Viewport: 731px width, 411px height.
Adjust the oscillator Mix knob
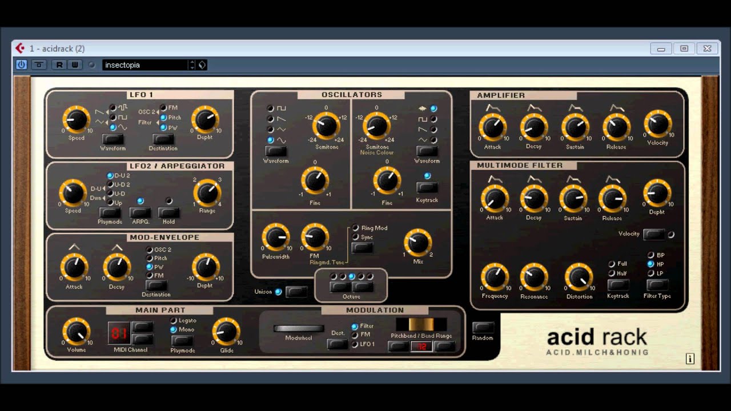418,241
